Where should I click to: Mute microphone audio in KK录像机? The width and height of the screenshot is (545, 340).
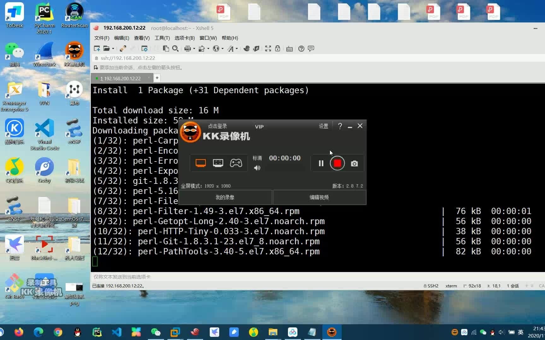pos(257,168)
